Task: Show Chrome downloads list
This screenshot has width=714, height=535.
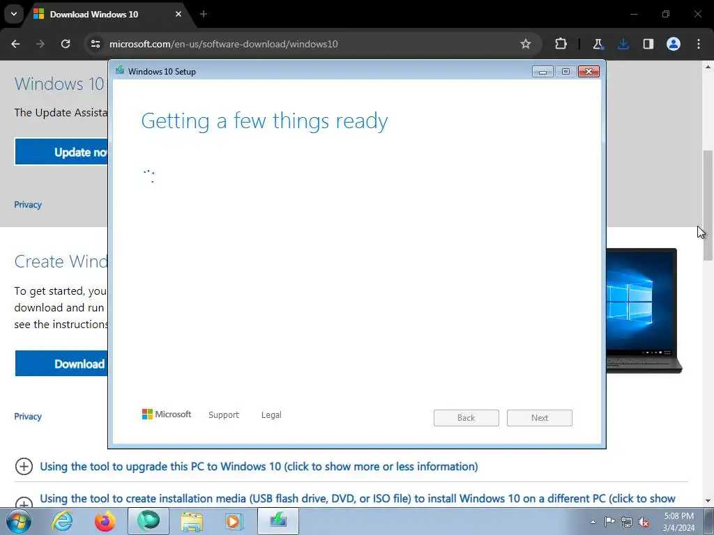Action: [x=623, y=44]
